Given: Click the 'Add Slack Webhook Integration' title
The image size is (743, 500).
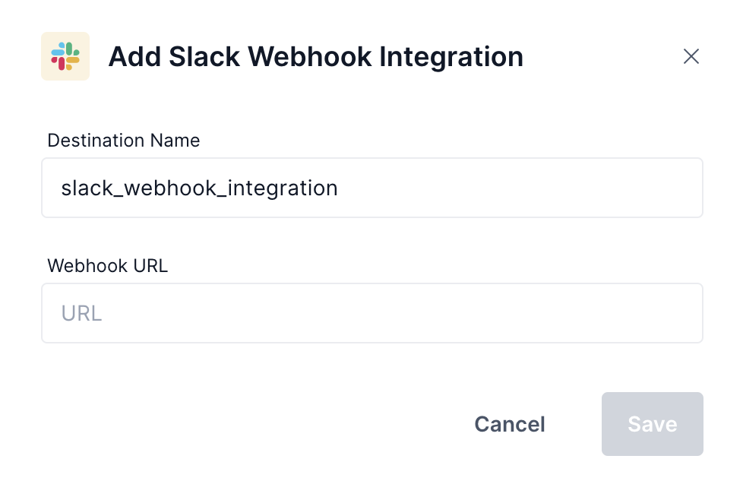Looking at the screenshot, I should tap(315, 57).
